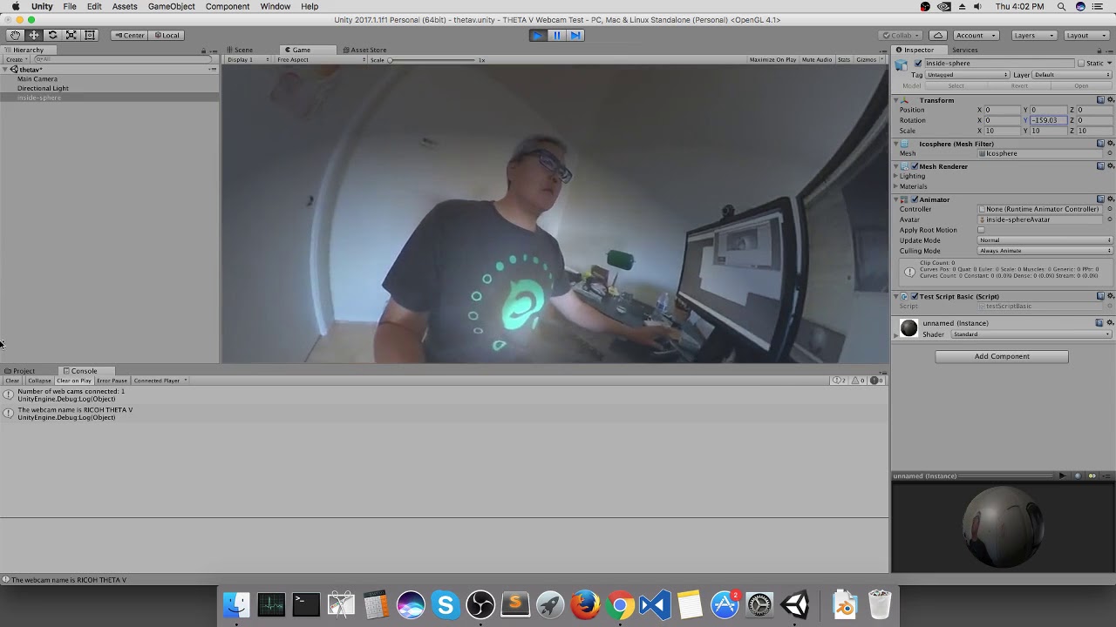Open Transform component gear settings
This screenshot has width=1116, height=627.
point(1110,100)
